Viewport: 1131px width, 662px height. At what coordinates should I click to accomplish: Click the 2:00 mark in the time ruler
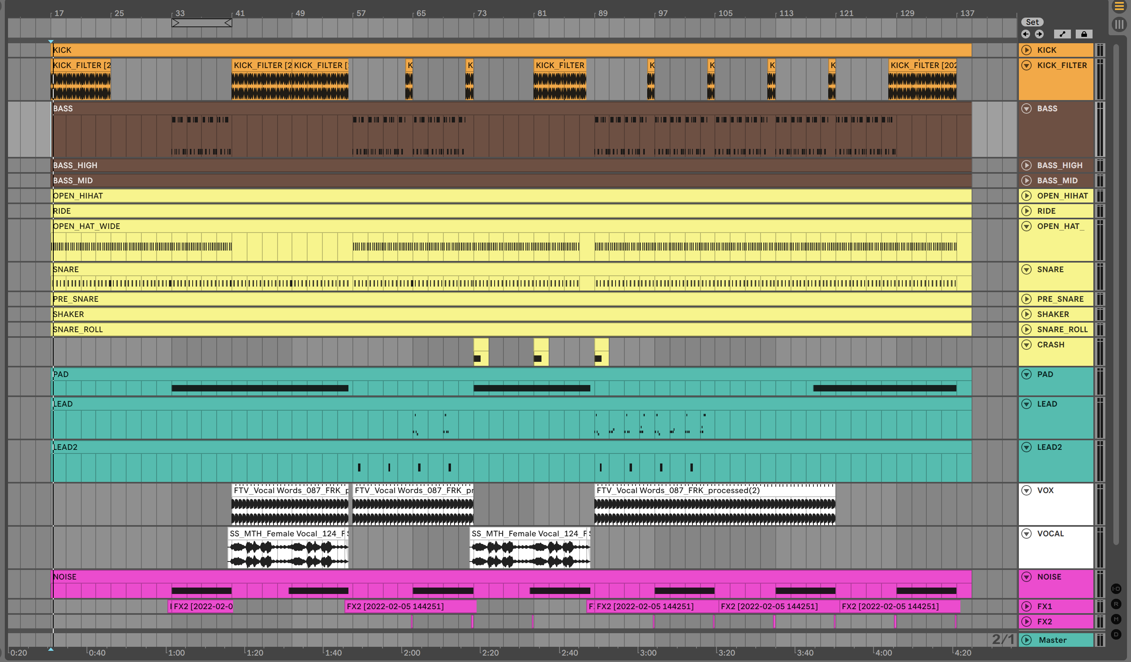412,652
